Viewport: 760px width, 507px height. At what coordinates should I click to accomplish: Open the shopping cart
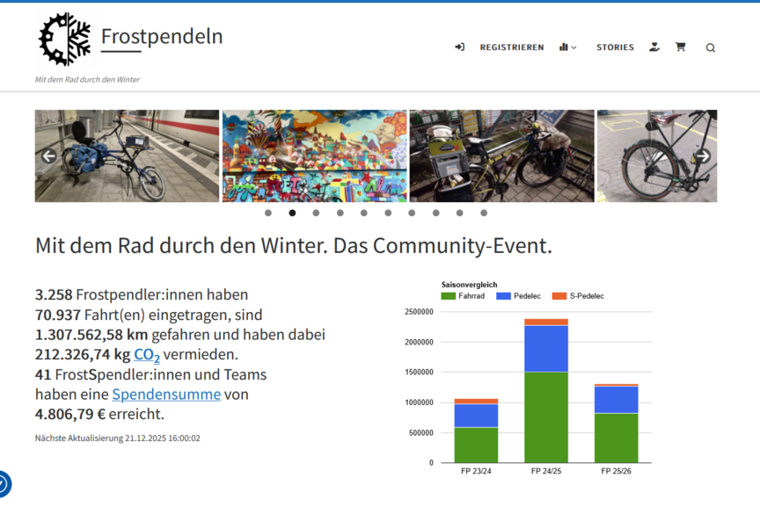coord(680,47)
